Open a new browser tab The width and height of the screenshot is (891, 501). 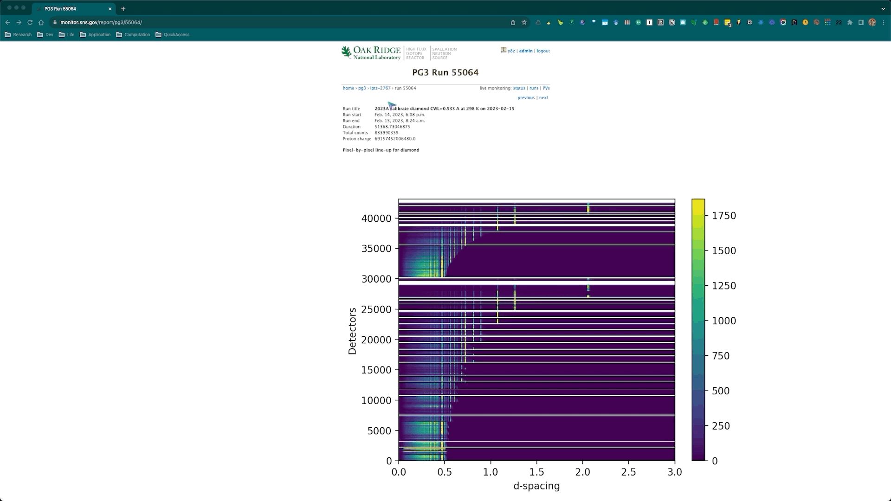(123, 8)
